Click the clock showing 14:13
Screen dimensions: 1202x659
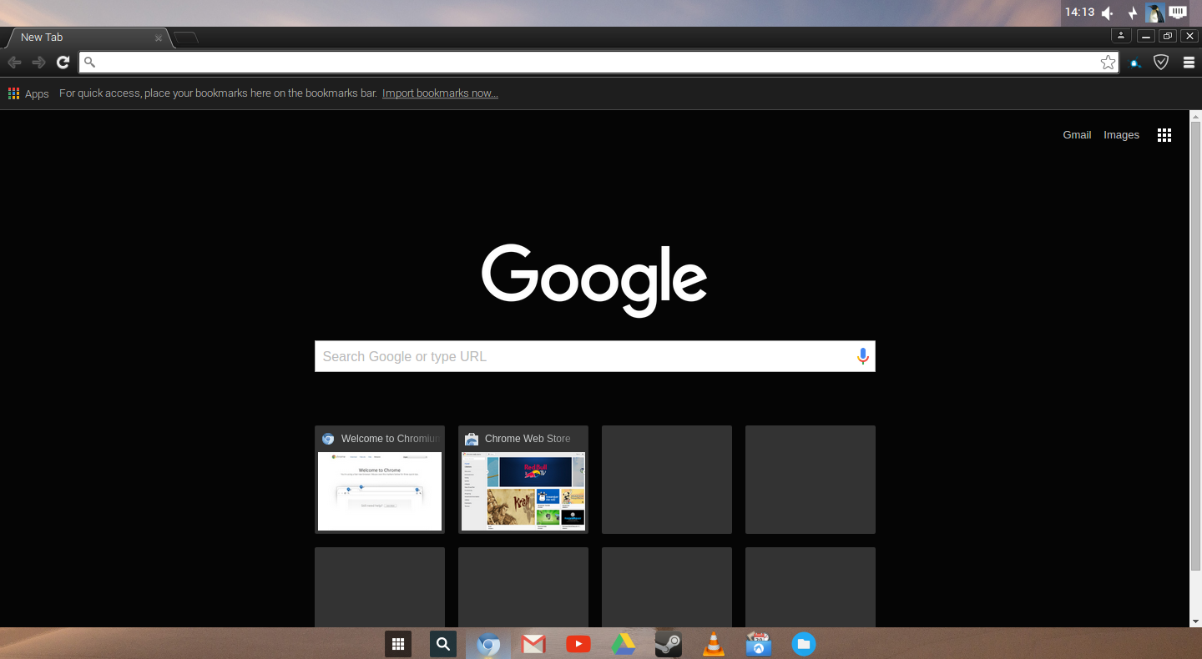(x=1079, y=13)
